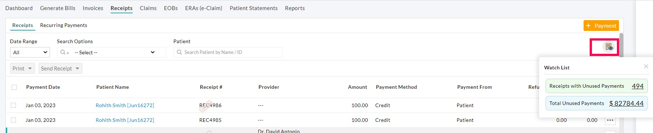653x133 pixels.
Task: Sort by Payment Date column header
Action: (43, 87)
